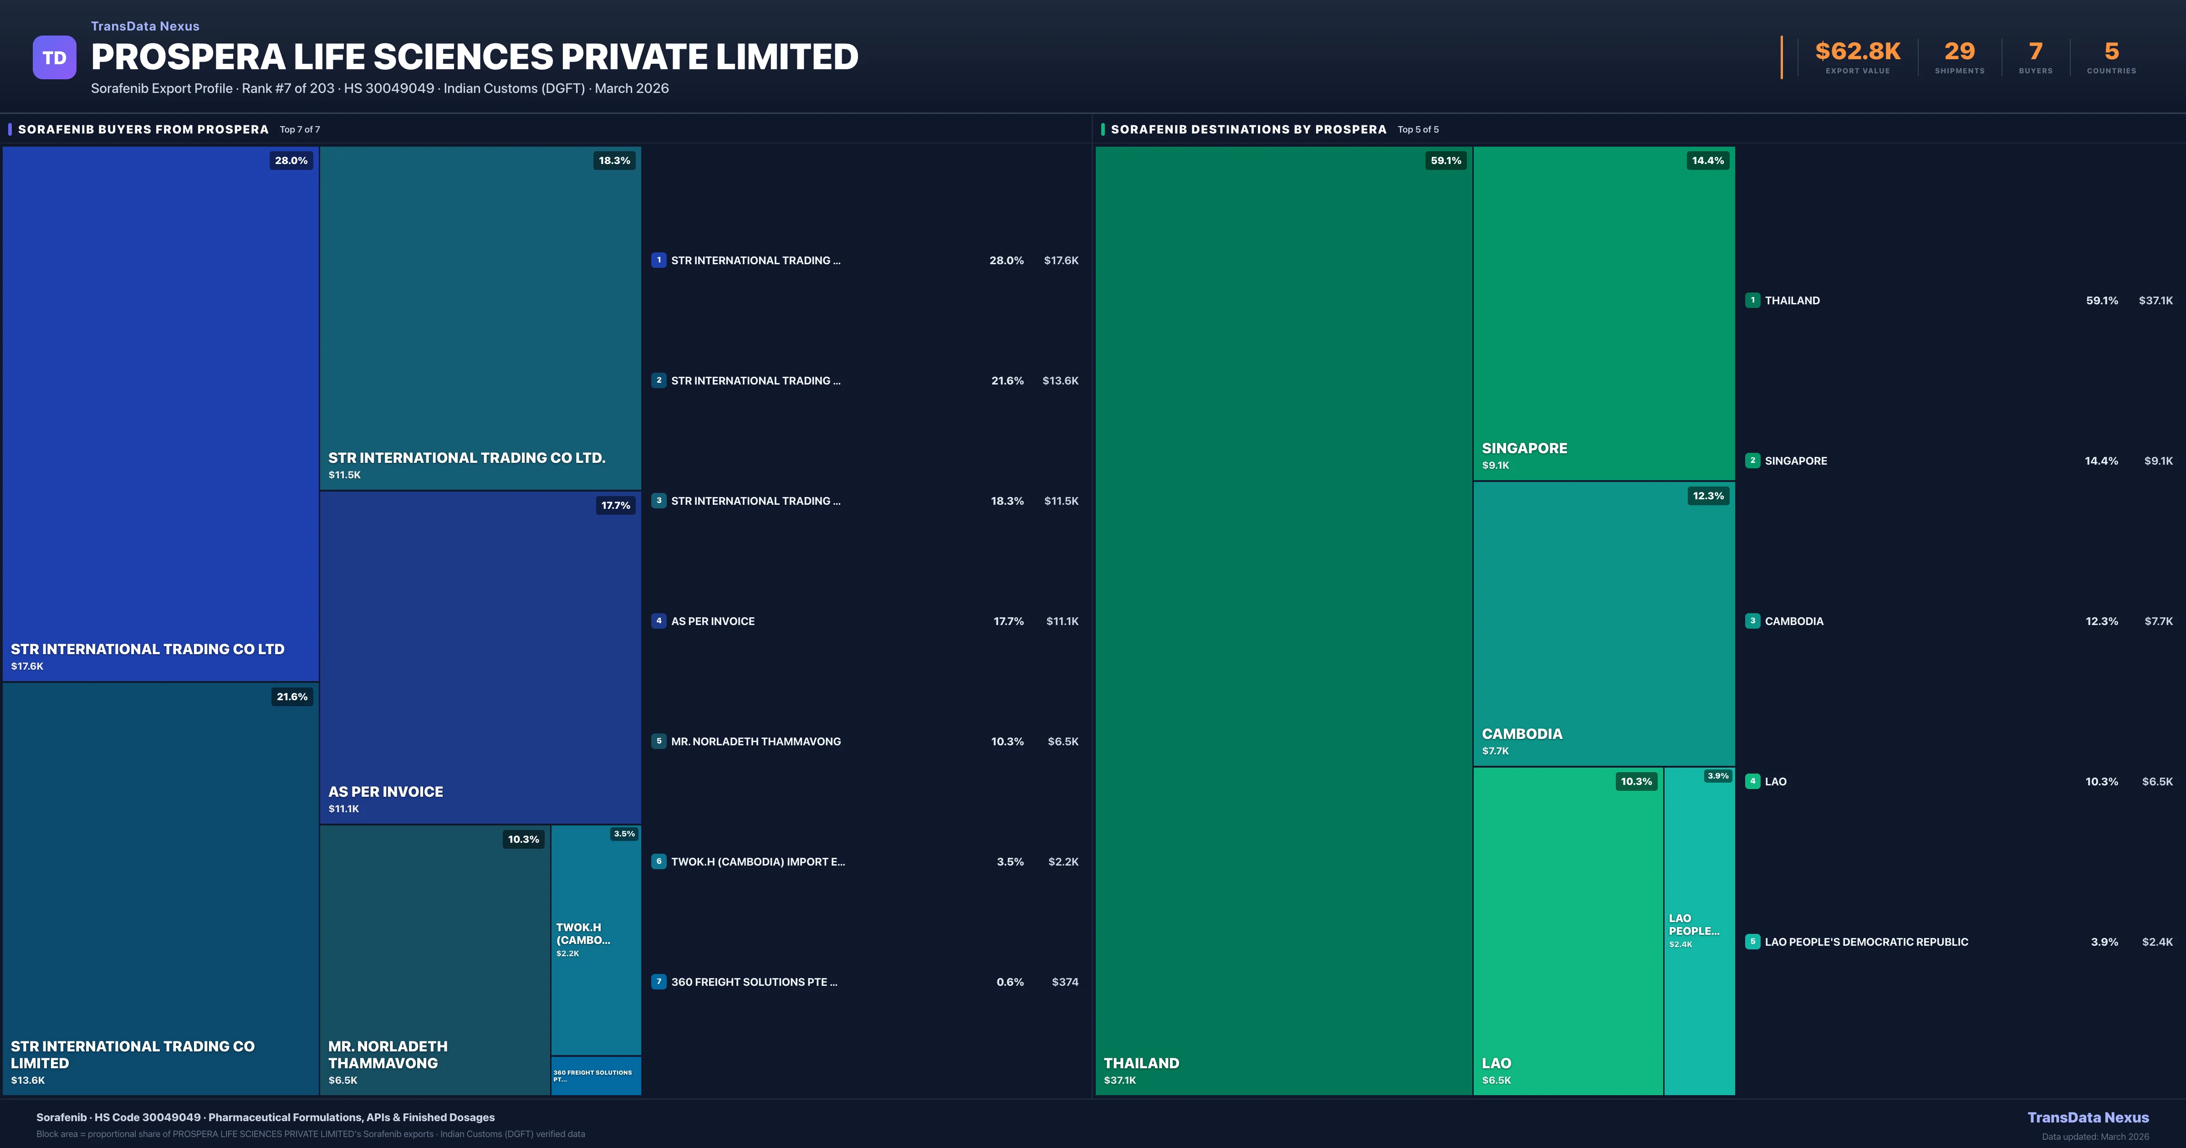Click rank 1 badge for STR International
This screenshot has width=2186, height=1148.
pos(659,261)
